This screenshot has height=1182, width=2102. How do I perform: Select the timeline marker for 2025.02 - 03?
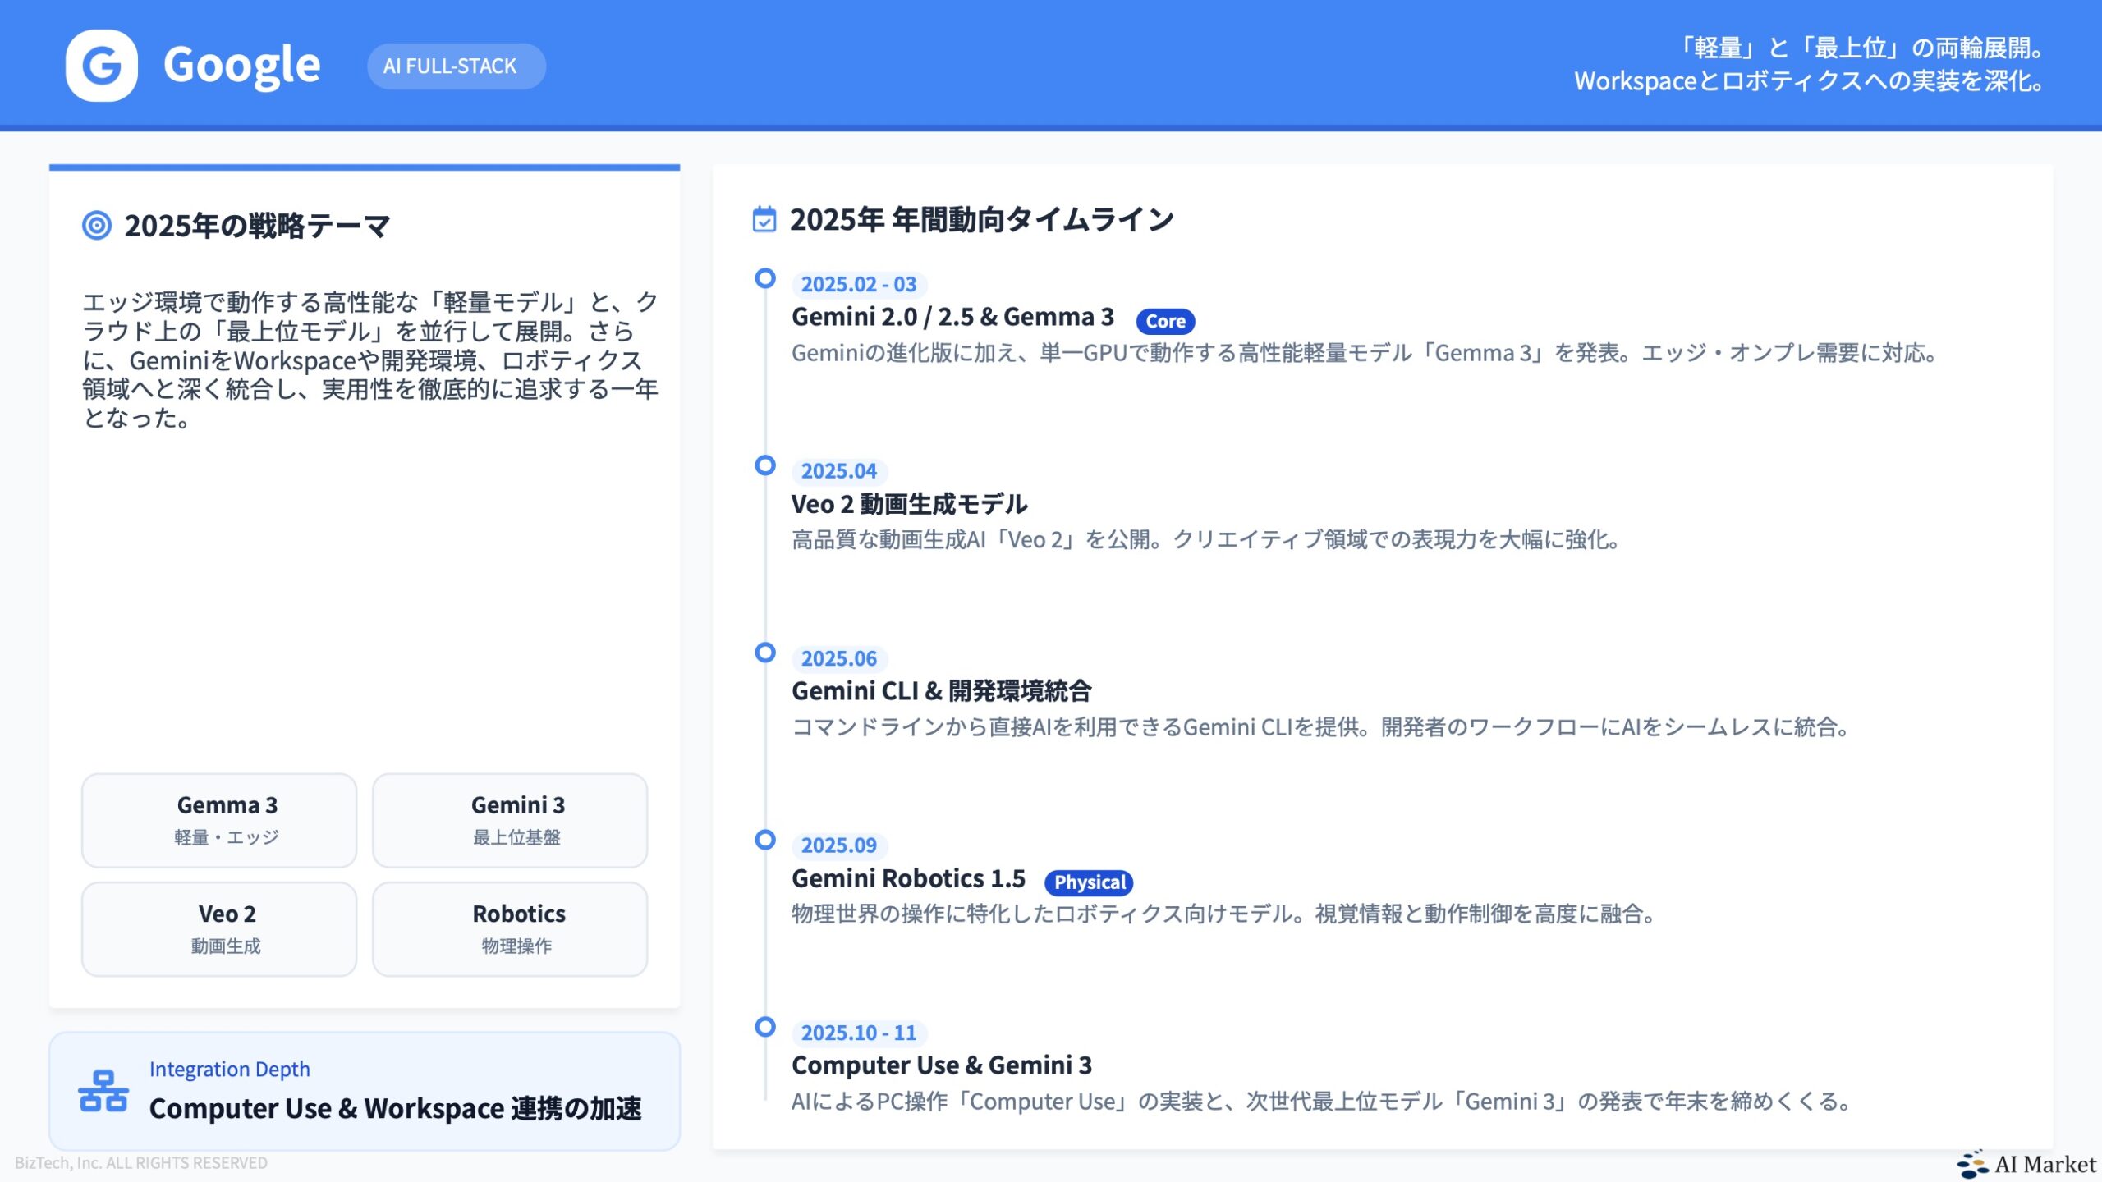[x=766, y=281]
